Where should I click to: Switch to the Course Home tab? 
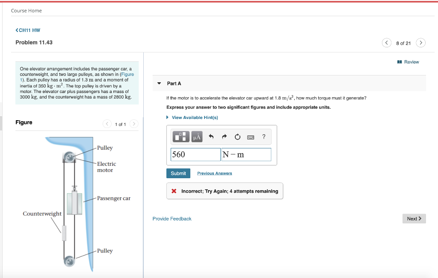[x=27, y=10]
